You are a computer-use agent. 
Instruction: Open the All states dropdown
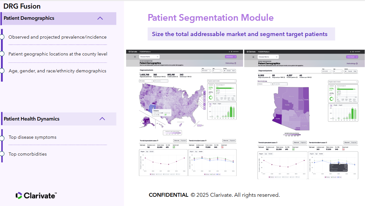(146, 81)
